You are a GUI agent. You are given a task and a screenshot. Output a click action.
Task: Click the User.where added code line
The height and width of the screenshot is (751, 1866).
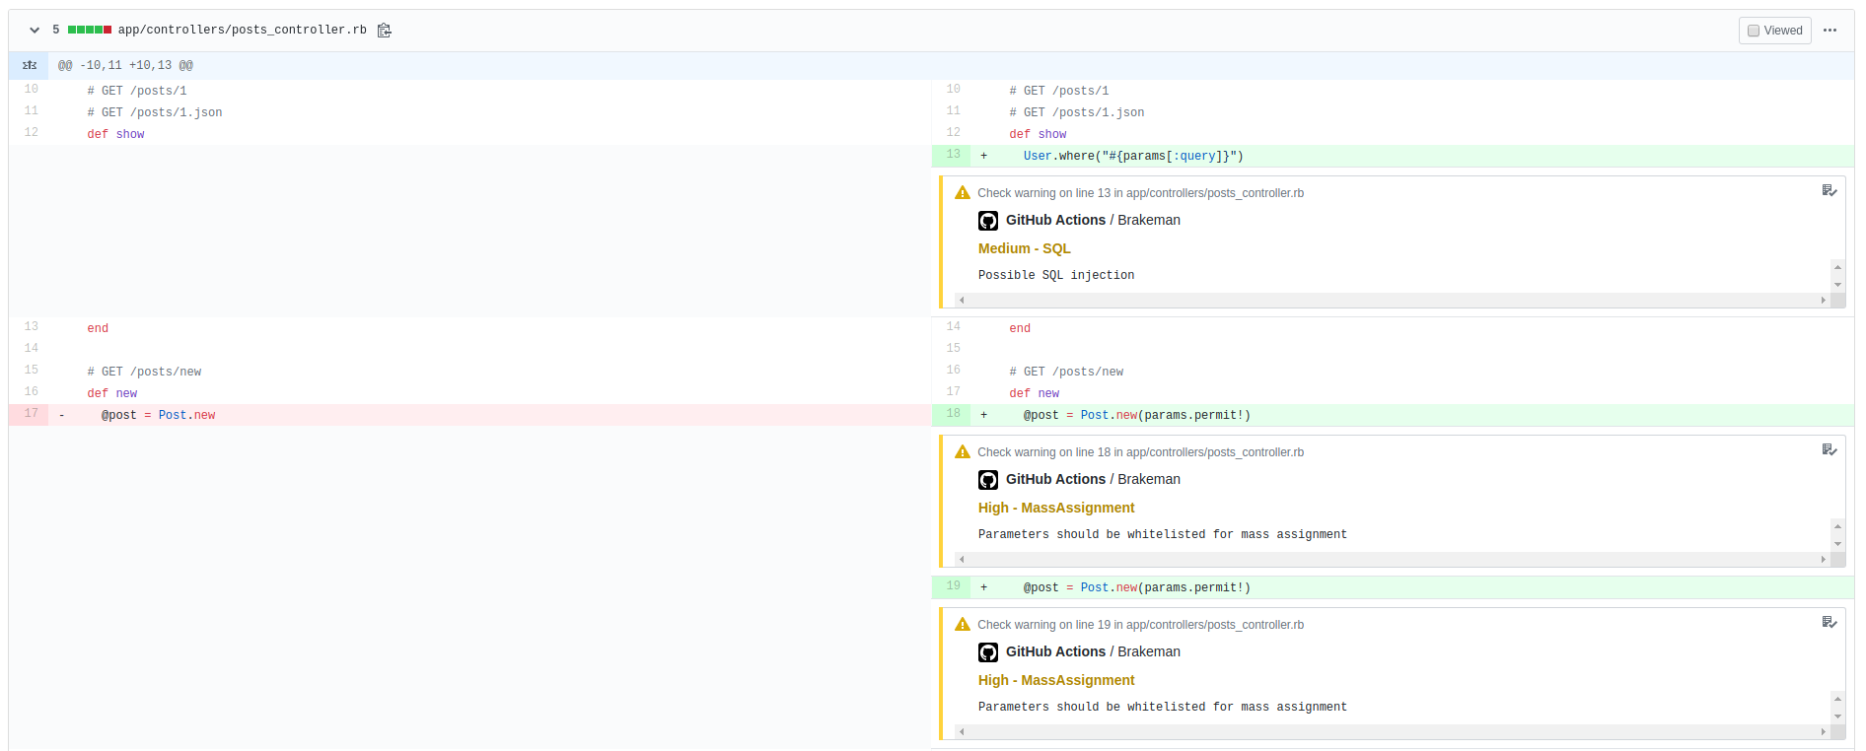tap(1412, 156)
